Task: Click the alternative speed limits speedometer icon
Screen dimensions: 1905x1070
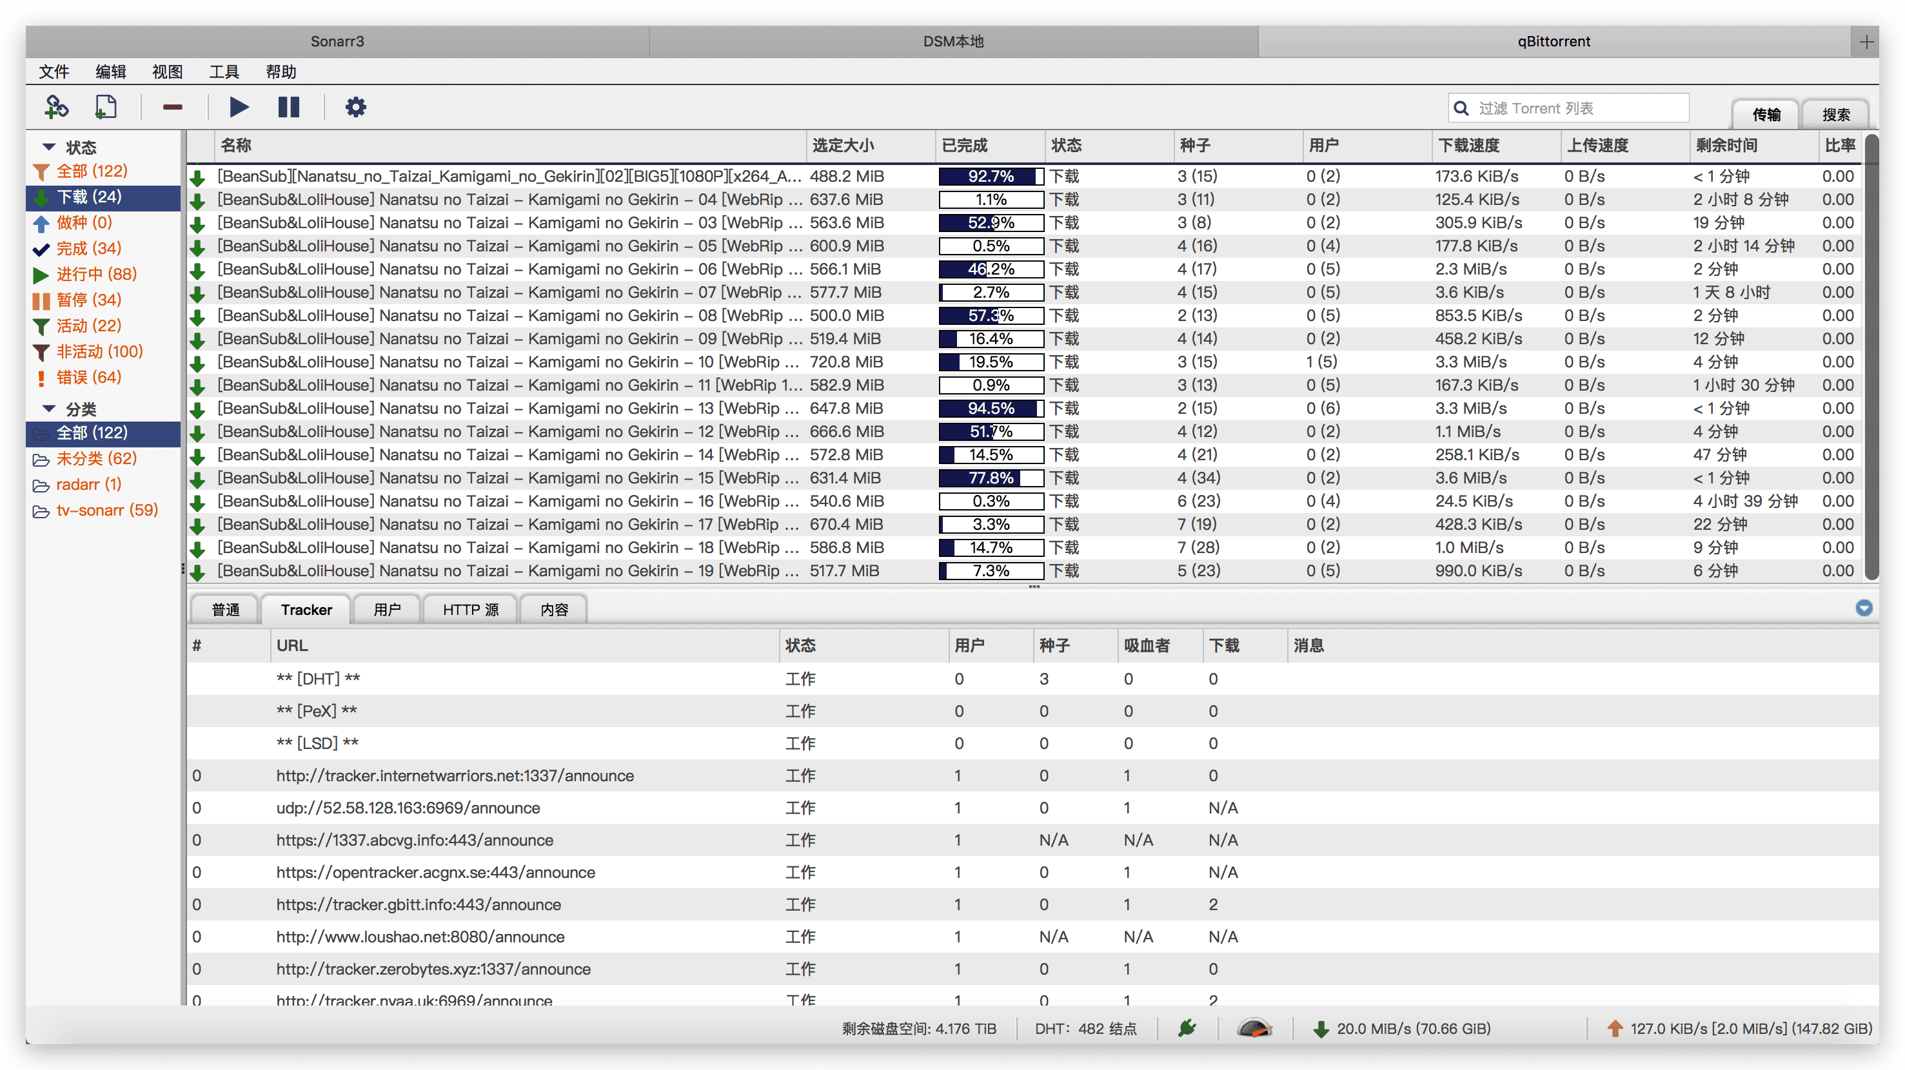Action: pyautogui.click(x=1254, y=1028)
